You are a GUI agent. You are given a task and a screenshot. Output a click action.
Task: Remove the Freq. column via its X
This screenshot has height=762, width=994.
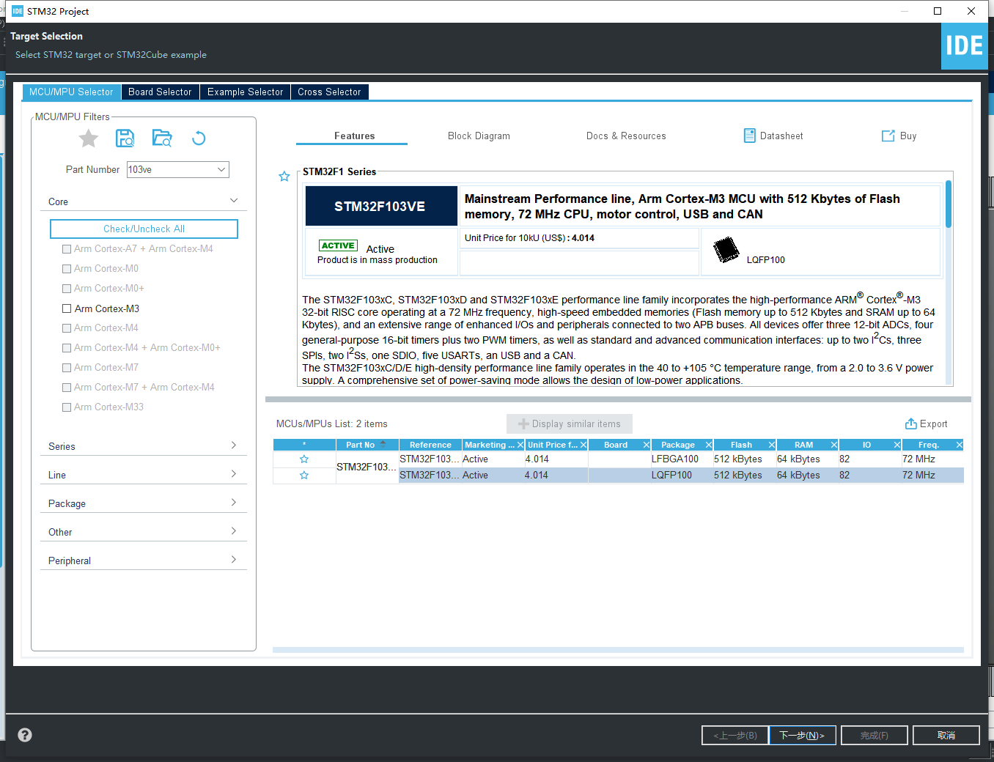pyautogui.click(x=960, y=445)
